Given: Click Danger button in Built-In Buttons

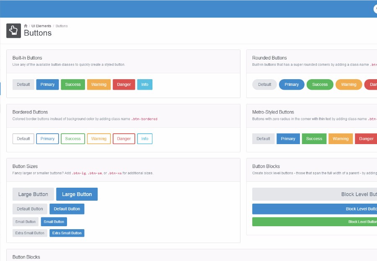Looking at the screenshot, I should 124,85.
